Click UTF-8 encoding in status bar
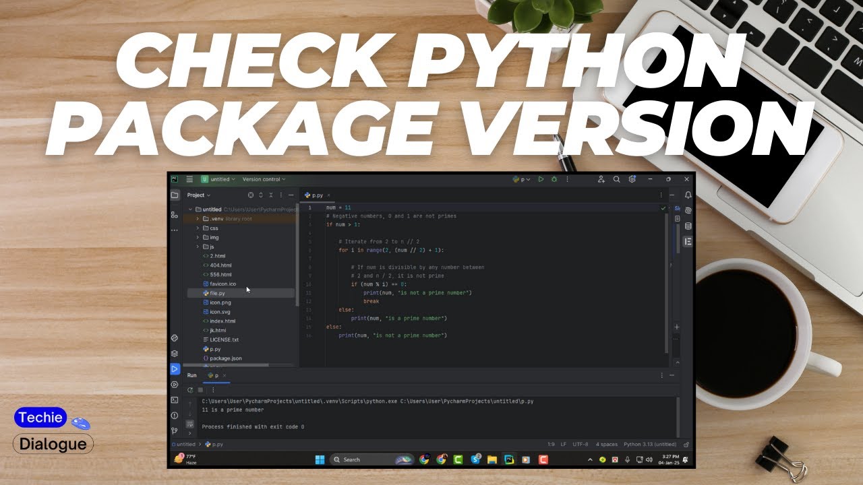The image size is (863, 485). tap(581, 445)
